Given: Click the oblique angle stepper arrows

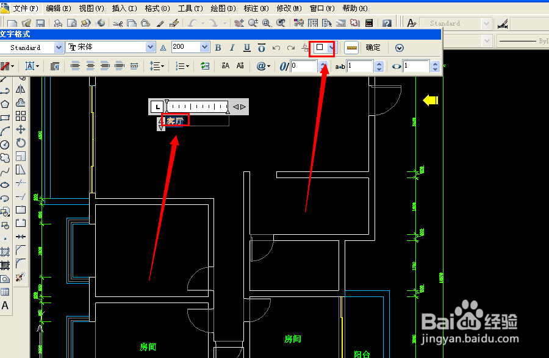Looking at the screenshot, I should pos(323,66).
